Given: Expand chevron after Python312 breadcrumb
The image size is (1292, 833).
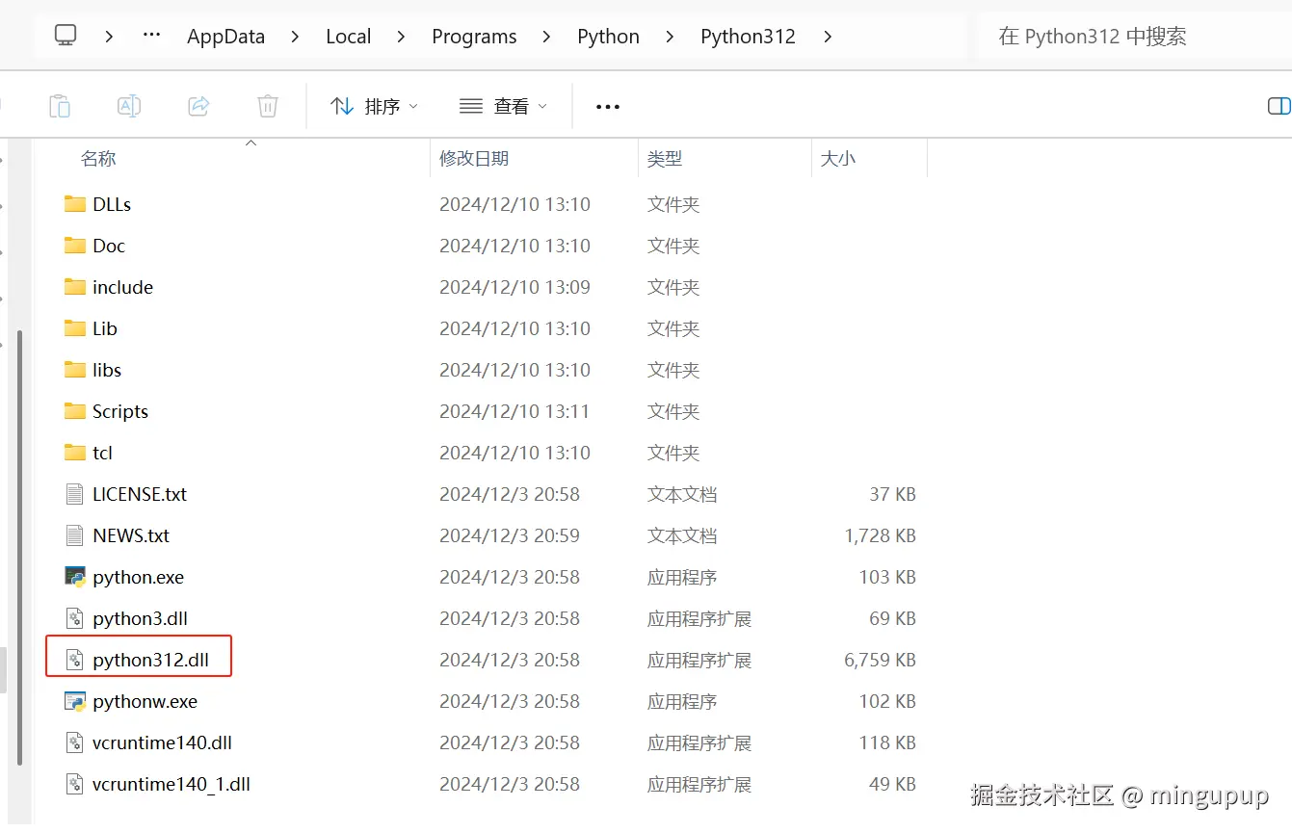Looking at the screenshot, I should click(827, 37).
